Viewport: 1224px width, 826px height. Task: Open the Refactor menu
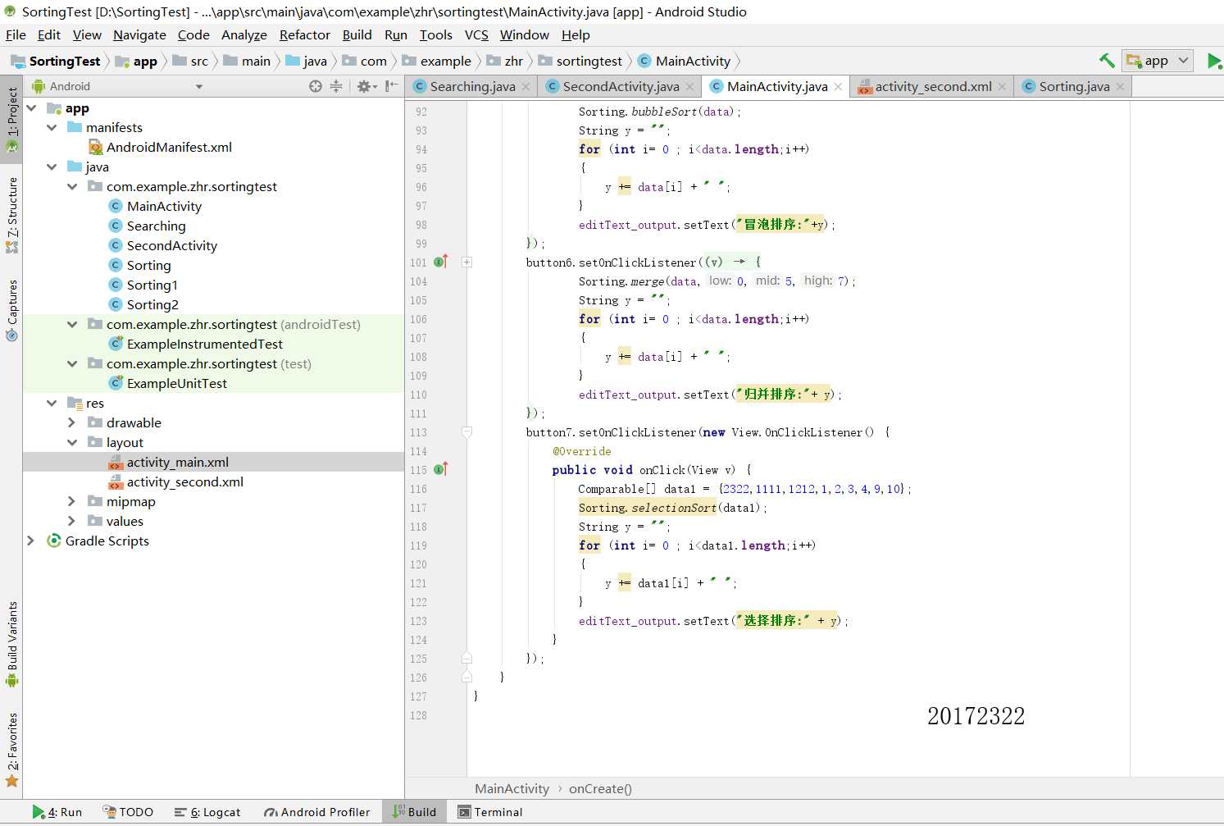tap(304, 34)
